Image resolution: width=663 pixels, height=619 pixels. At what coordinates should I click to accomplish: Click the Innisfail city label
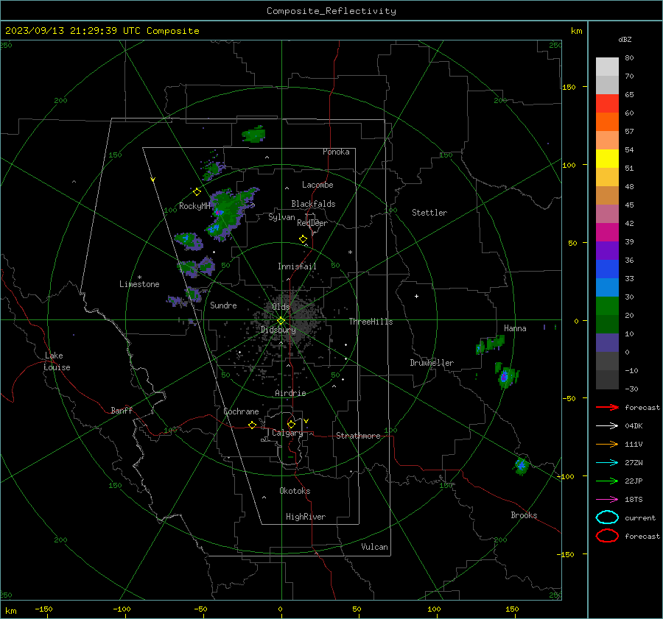pyautogui.click(x=297, y=266)
